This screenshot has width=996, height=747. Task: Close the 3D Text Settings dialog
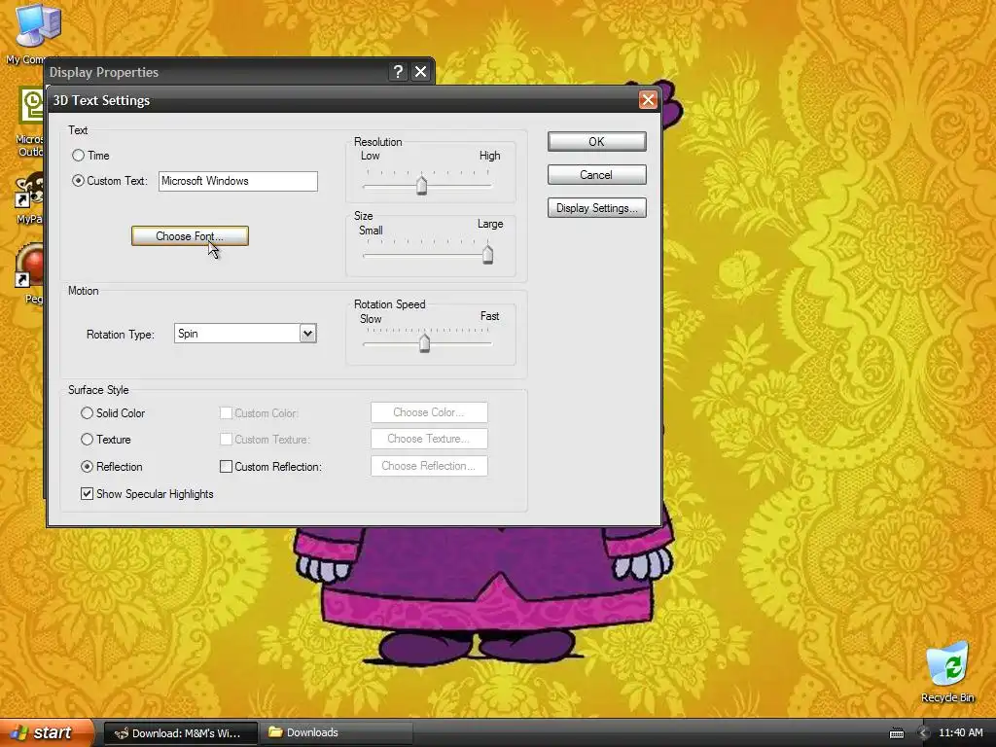[x=647, y=100]
